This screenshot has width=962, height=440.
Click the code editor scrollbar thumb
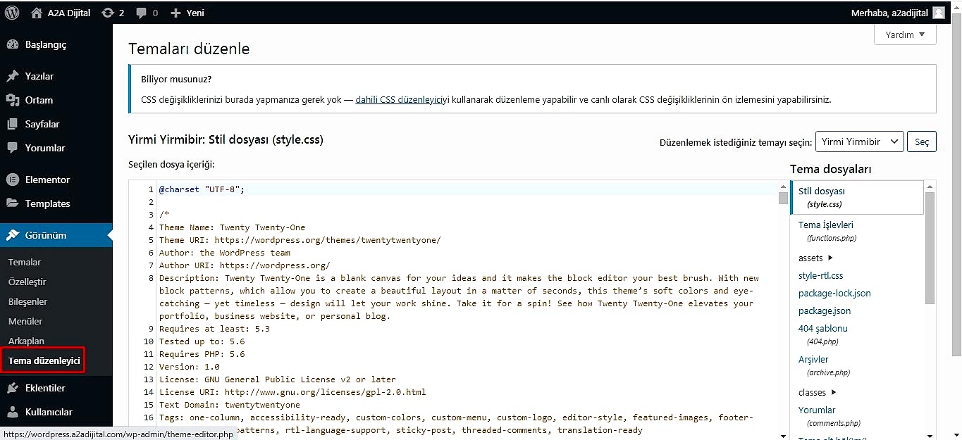[783, 198]
